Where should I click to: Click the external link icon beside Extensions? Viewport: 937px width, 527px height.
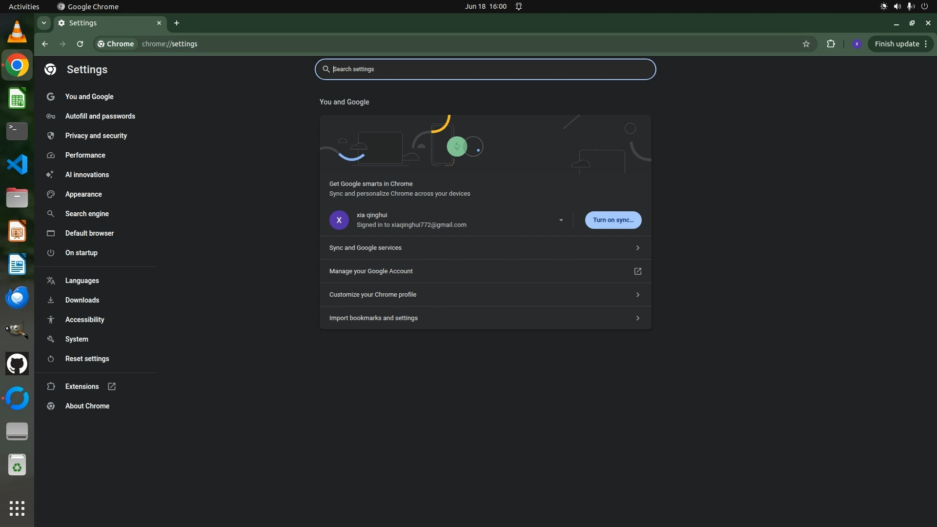[112, 386]
